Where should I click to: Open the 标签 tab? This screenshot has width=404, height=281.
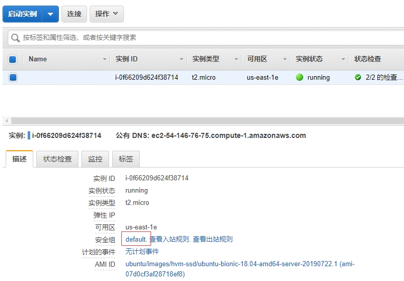tap(126, 159)
